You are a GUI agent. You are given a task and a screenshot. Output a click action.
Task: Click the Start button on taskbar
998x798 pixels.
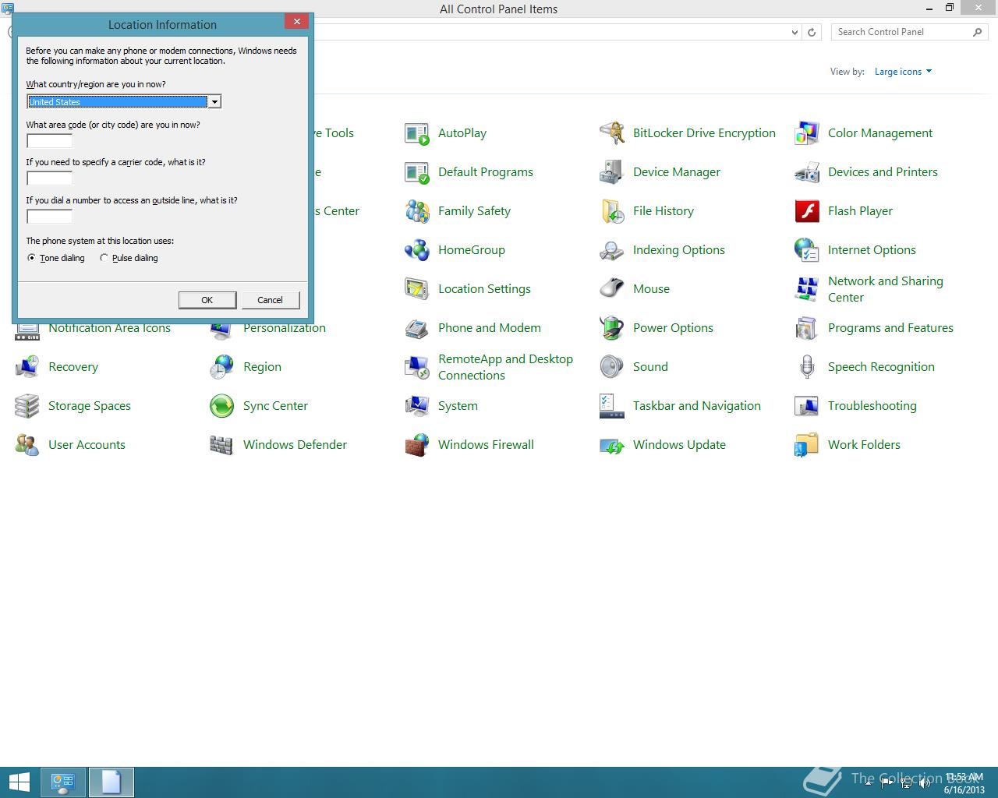click(x=19, y=782)
